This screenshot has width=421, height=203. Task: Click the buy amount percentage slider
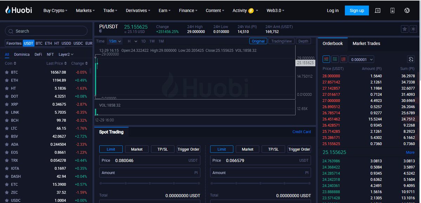click(x=150, y=183)
